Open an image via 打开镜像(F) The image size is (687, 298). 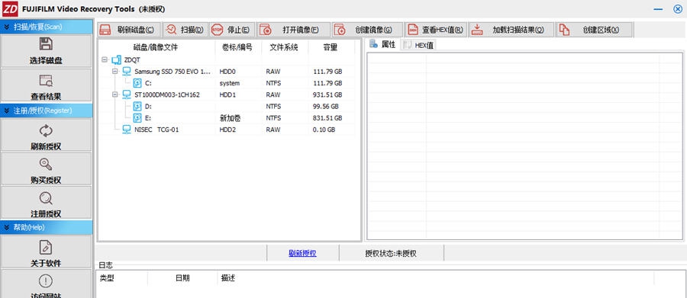point(293,30)
